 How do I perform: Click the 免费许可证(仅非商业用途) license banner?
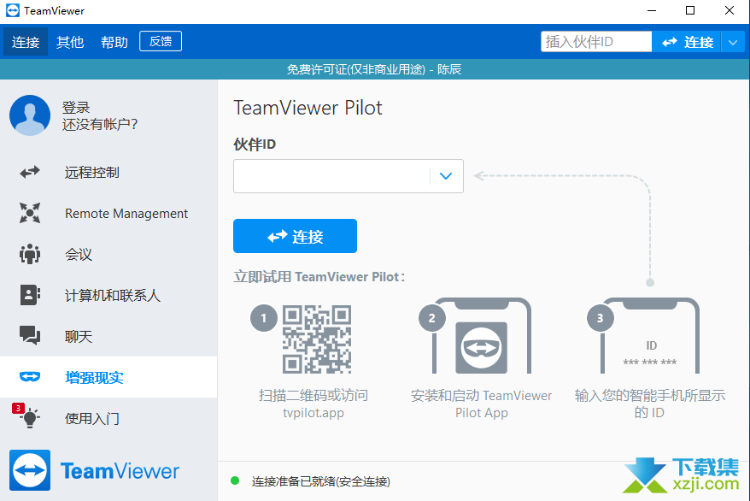click(x=374, y=69)
